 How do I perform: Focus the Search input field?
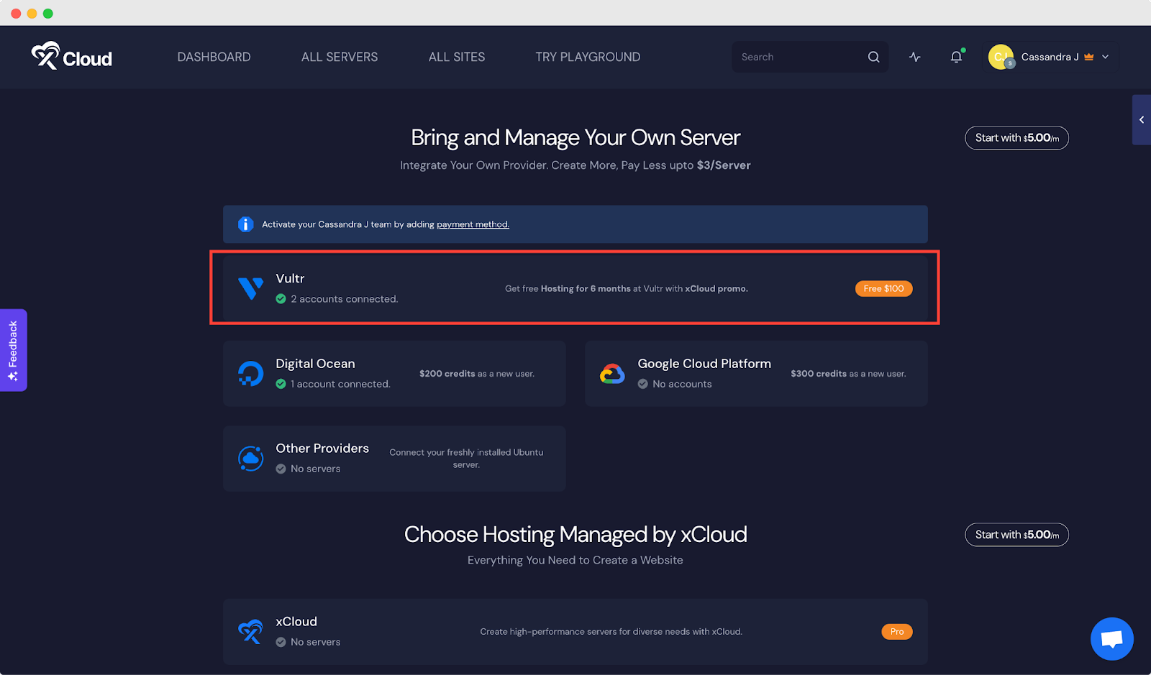[x=799, y=57]
